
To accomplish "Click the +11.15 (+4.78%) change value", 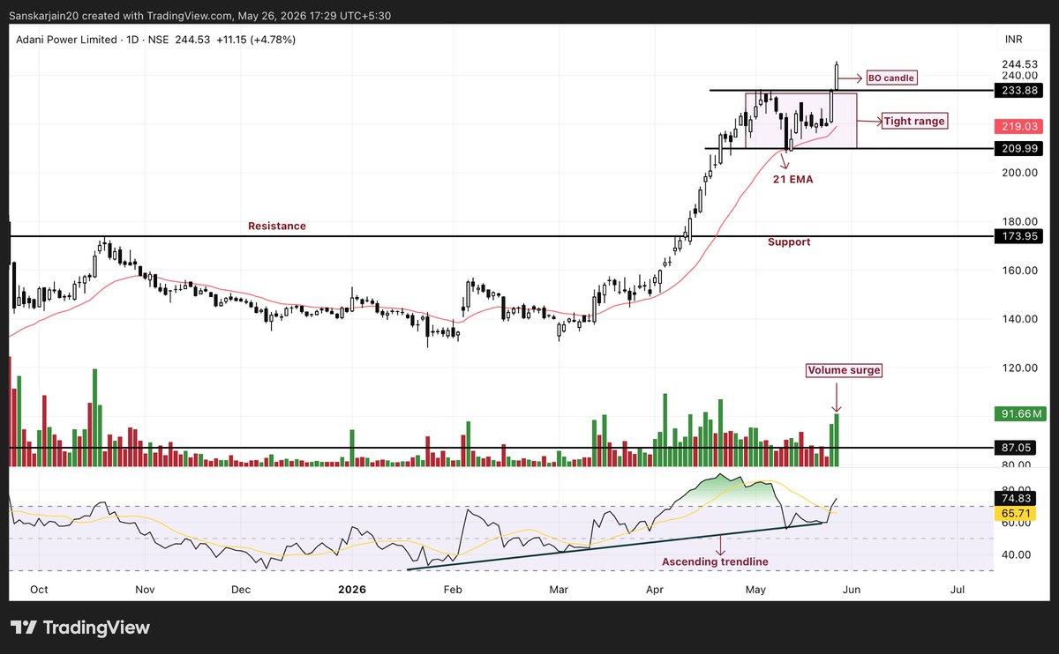I will (256, 40).
